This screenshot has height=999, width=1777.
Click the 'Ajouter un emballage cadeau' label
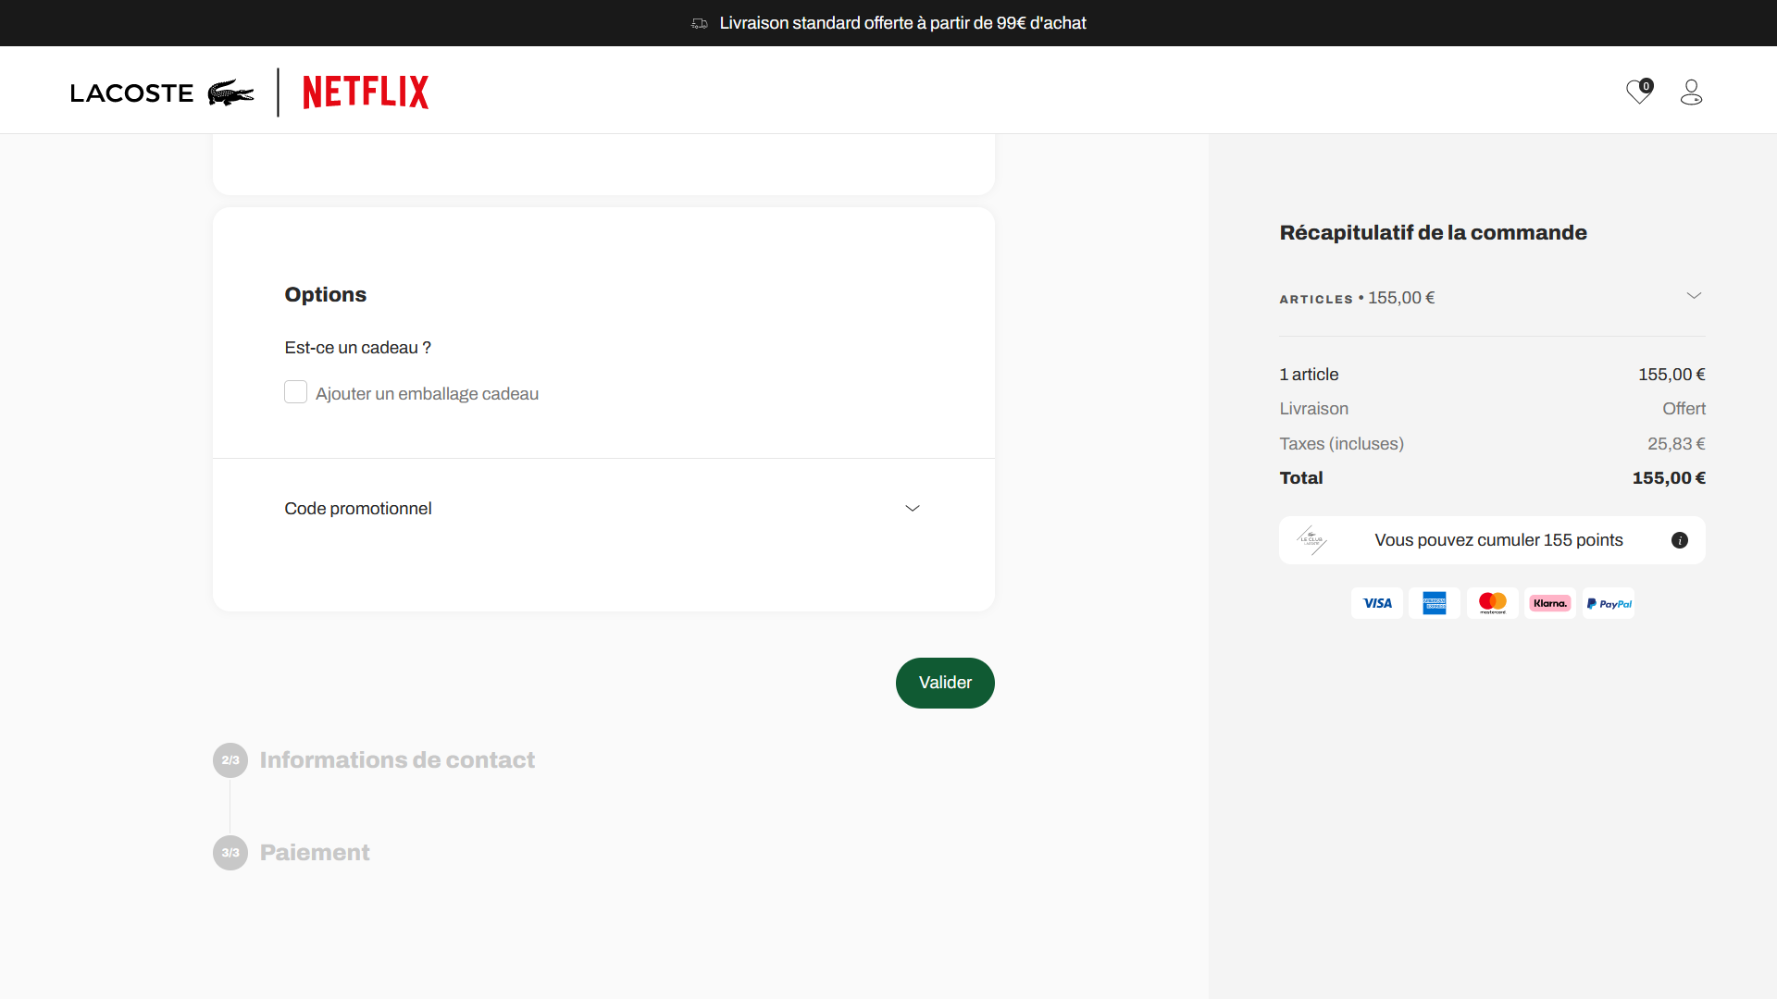click(427, 394)
